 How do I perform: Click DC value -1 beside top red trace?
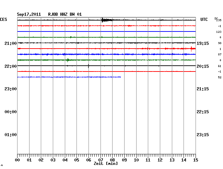220,26
